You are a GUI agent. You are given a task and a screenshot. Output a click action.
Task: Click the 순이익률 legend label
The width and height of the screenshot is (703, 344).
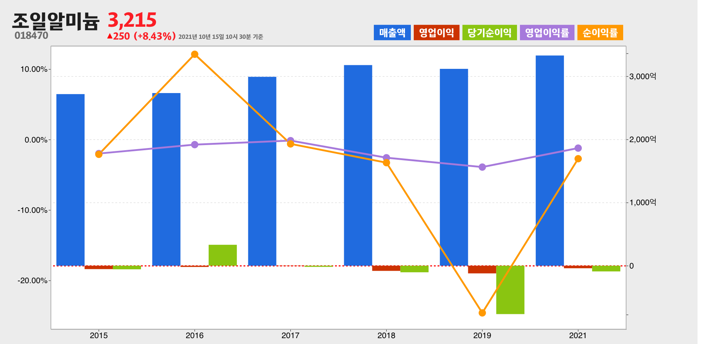click(x=600, y=33)
